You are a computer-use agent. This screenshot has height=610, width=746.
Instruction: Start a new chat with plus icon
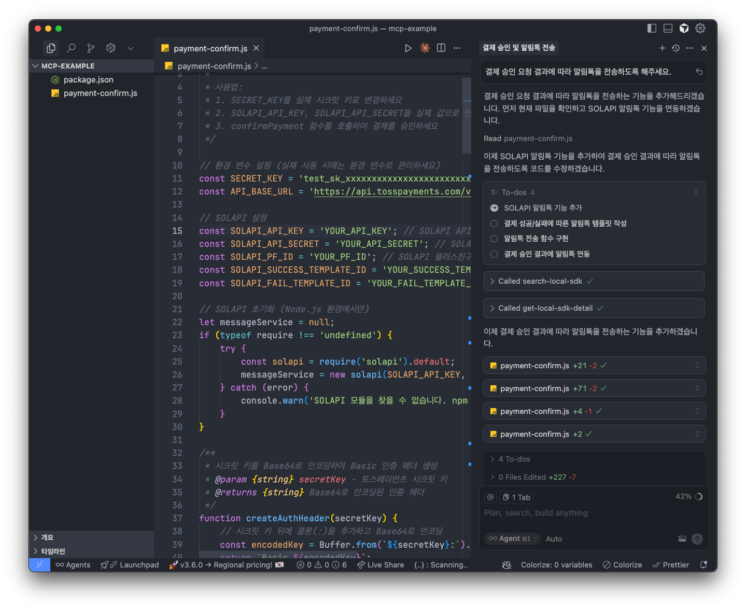click(662, 48)
